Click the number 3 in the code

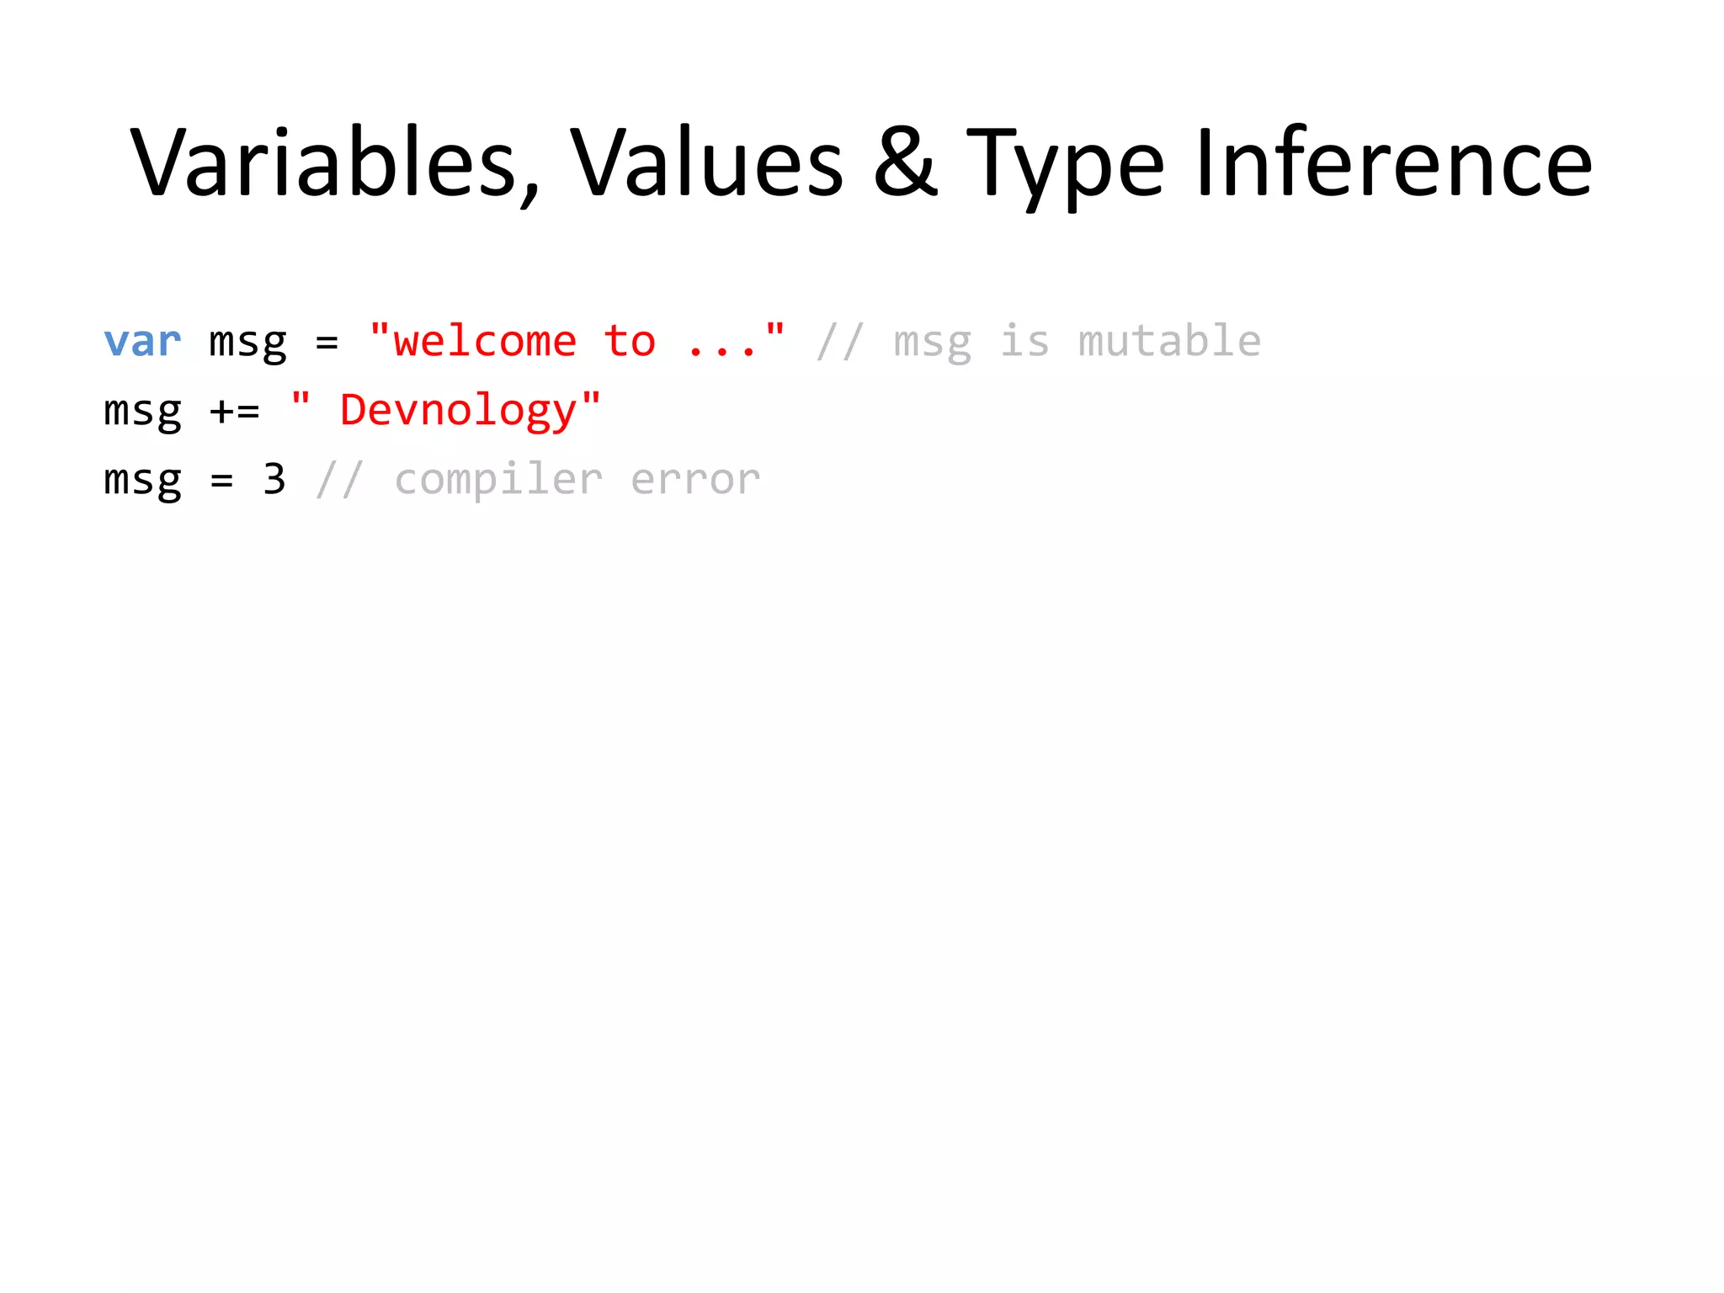[x=274, y=480]
